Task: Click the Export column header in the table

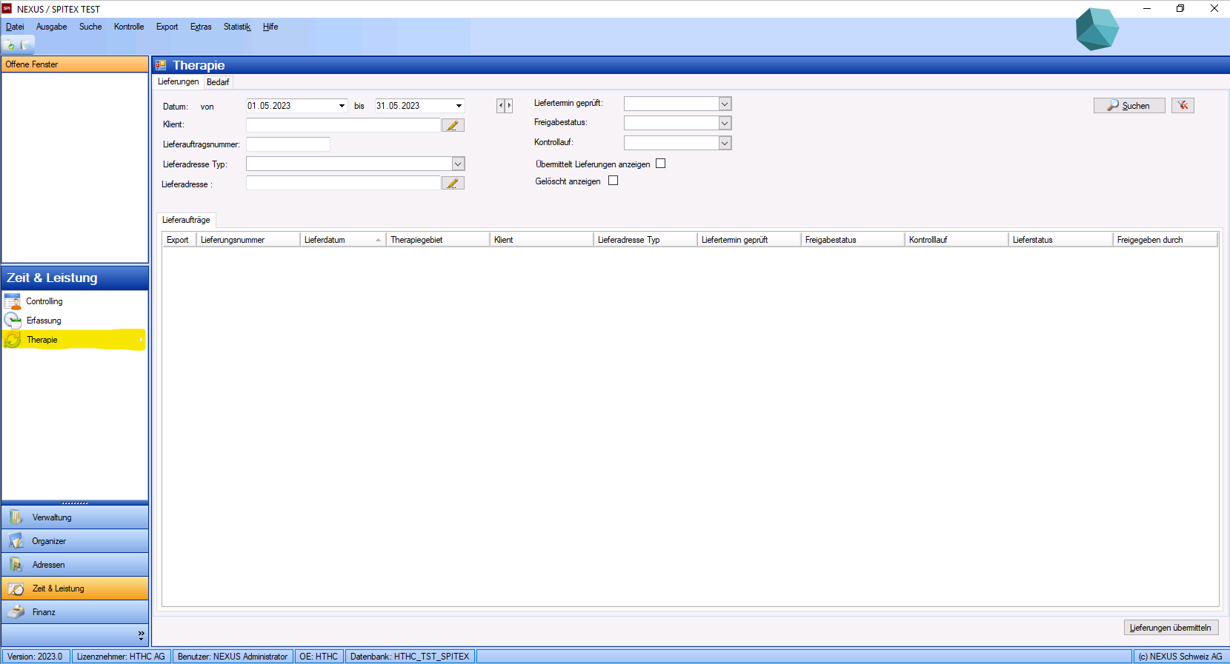Action: (178, 240)
